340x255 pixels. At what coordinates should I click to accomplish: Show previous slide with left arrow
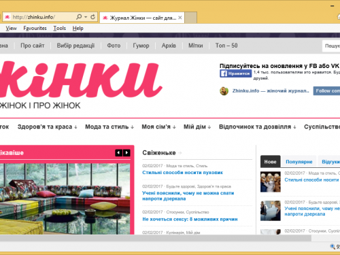coord(118,153)
